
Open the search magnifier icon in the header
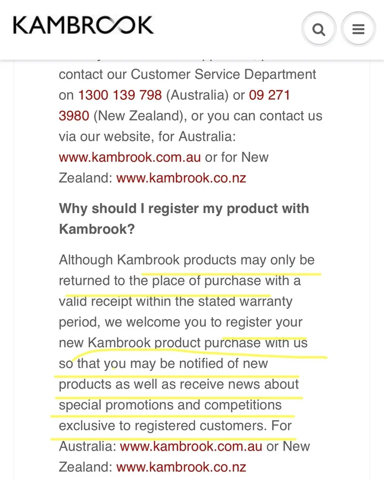318,29
